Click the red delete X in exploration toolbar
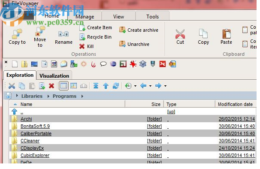Viewport: 260px width, 169px height. point(51,86)
